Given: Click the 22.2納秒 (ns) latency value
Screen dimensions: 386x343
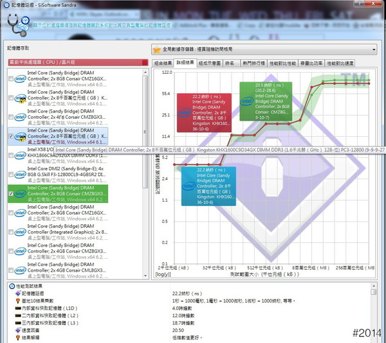Looking at the screenshot, I should coord(187,294).
